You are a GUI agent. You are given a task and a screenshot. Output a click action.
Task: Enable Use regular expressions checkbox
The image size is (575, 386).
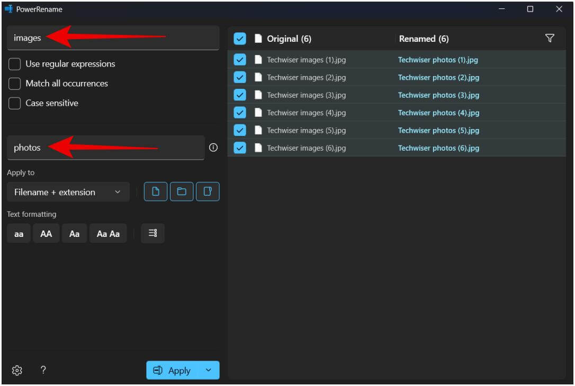pyautogui.click(x=15, y=64)
